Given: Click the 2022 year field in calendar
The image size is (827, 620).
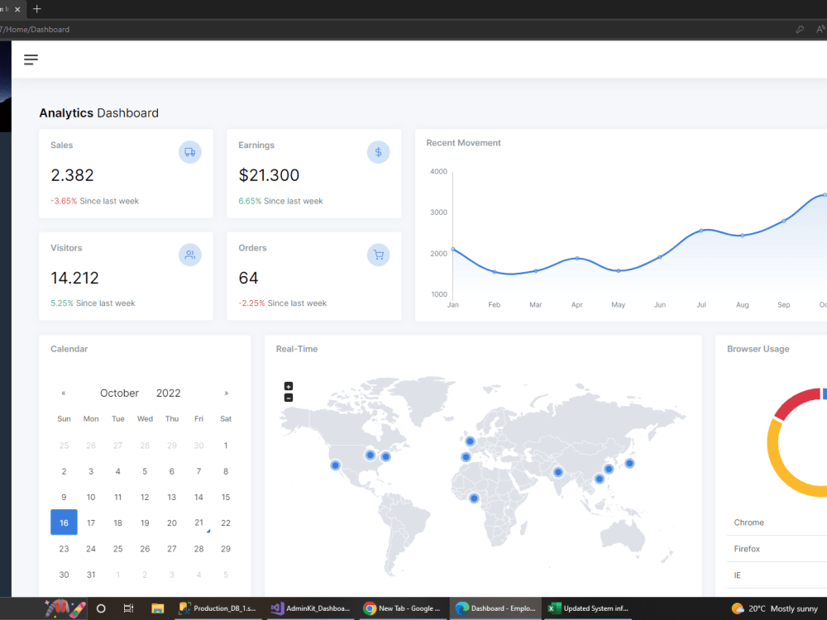Looking at the screenshot, I should click(168, 393).
